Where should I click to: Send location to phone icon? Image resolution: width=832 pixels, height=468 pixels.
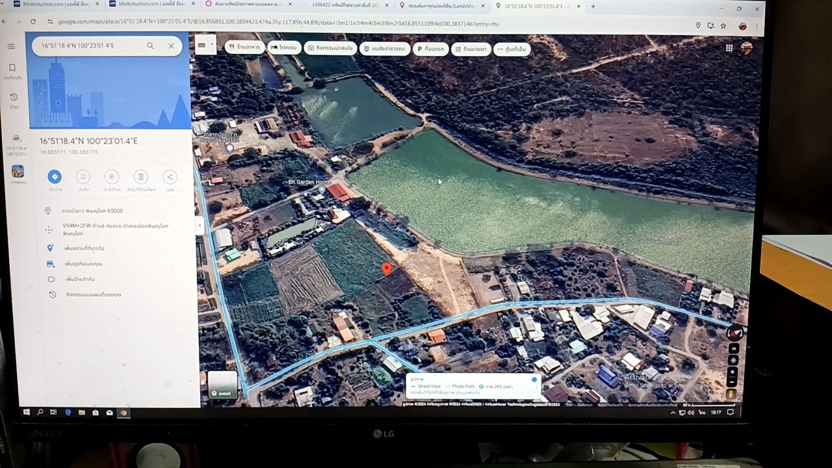click(140, 177)
